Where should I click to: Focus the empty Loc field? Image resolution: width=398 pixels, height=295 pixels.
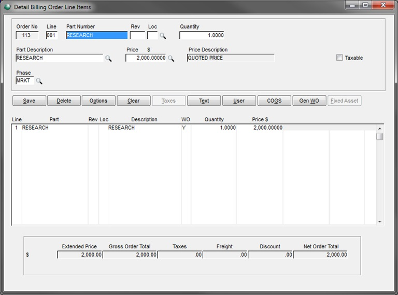pos(152,35)
